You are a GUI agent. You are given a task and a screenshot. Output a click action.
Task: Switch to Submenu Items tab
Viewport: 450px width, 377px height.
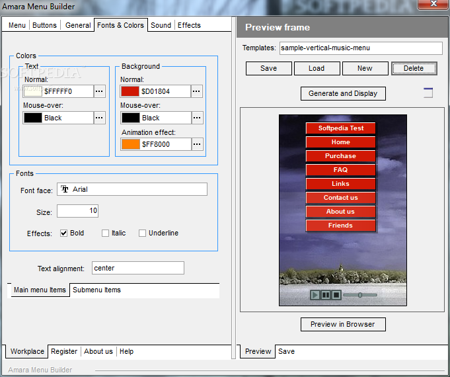96,290
